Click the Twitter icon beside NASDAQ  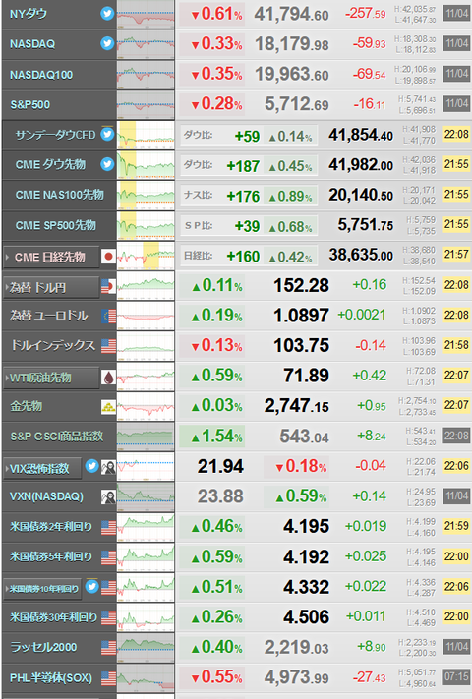(x=107, y=43)
